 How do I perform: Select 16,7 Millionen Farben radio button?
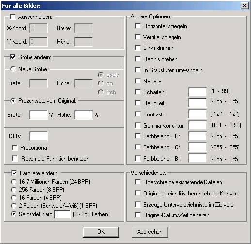pos(14,182)
